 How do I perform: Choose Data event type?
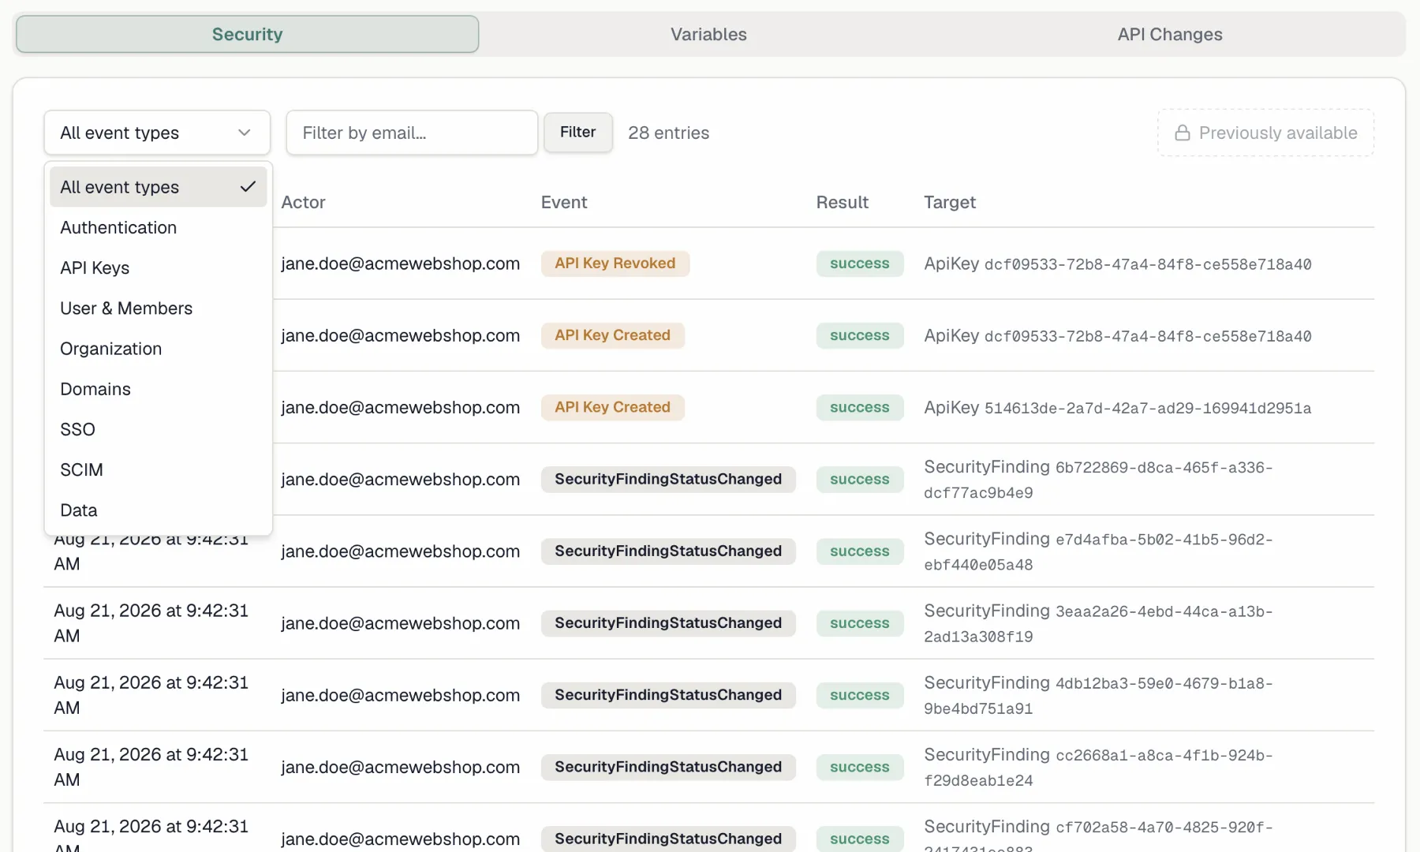click(158, 510)
